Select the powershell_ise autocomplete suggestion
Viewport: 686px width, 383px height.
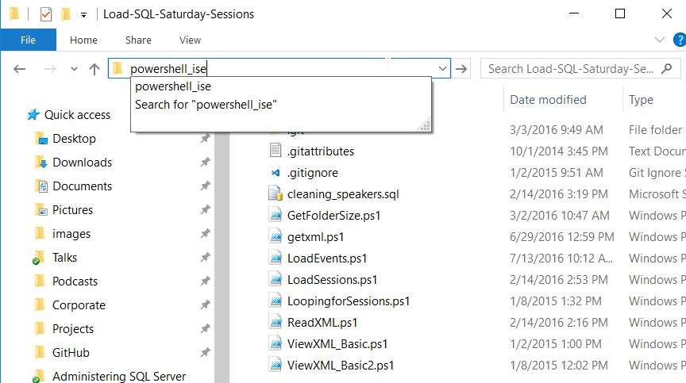[x=173, y=87]
